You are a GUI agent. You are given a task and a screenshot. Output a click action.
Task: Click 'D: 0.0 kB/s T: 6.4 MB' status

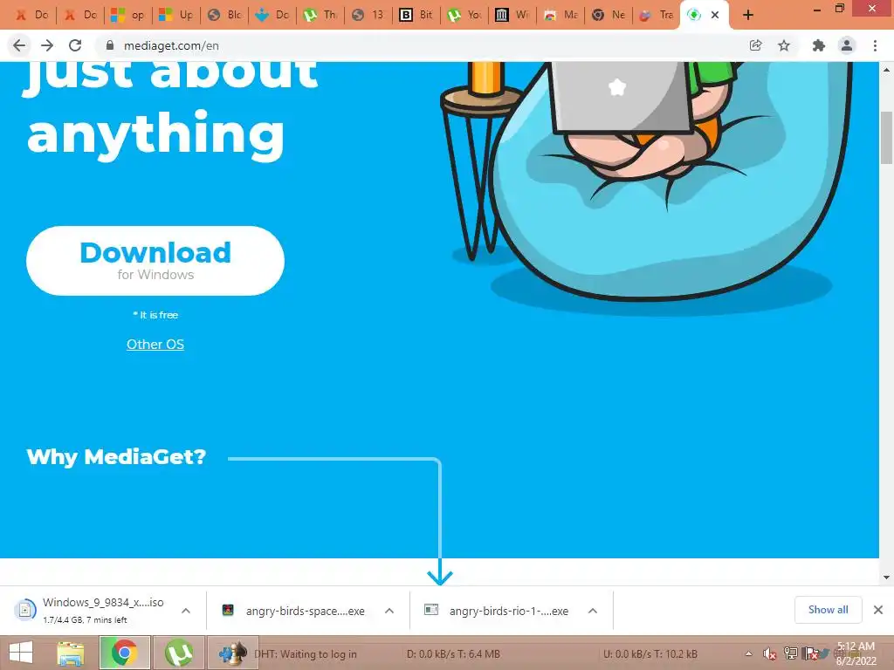(454, 654)
